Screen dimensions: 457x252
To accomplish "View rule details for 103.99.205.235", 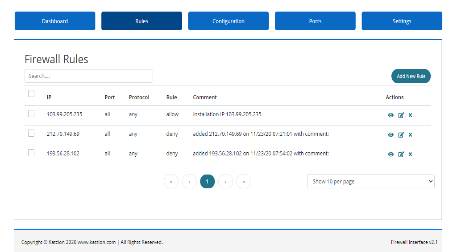I will pos(391,115).
